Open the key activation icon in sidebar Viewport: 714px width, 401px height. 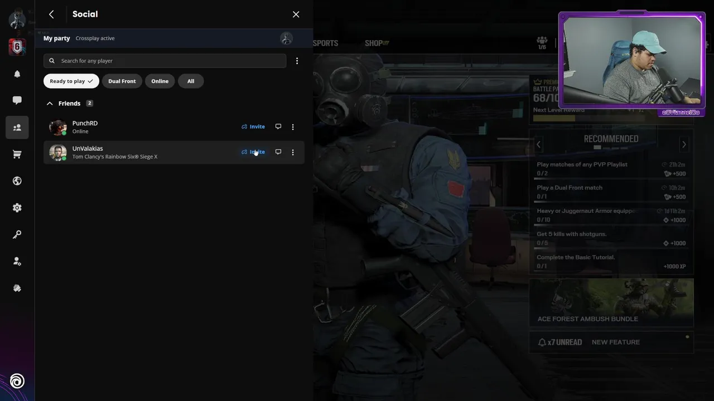coord(17,234)
